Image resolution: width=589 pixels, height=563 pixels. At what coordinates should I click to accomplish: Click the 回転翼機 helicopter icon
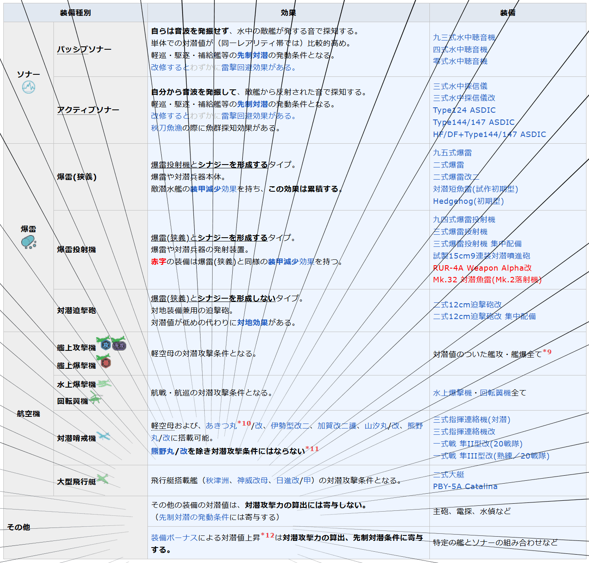point(96,399)
